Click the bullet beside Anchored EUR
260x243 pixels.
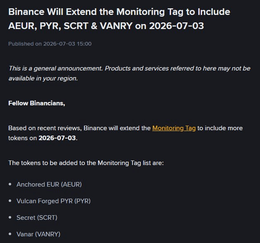[10, 184]
